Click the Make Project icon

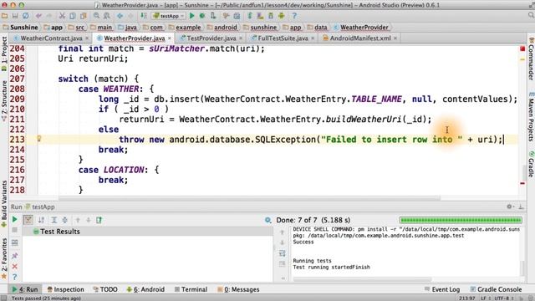pyautogui.click(x=144, y=16)
